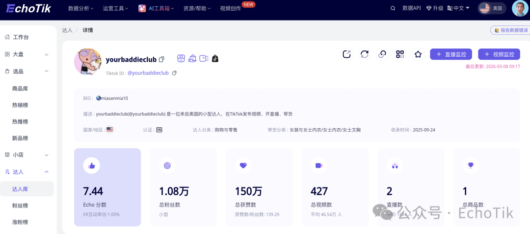Click the AI工具箱 sparkle icon
The image size is (530, 234).
pos(142,8)
